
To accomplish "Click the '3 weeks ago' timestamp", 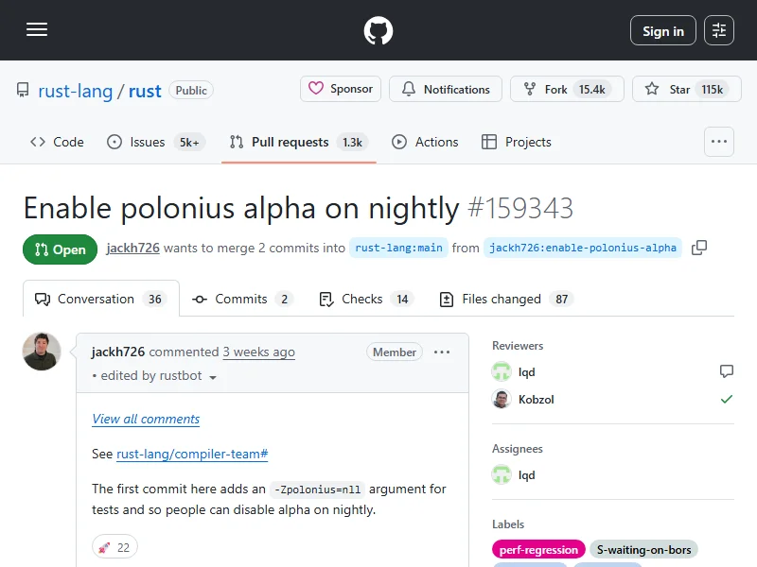I will [258, 352].
